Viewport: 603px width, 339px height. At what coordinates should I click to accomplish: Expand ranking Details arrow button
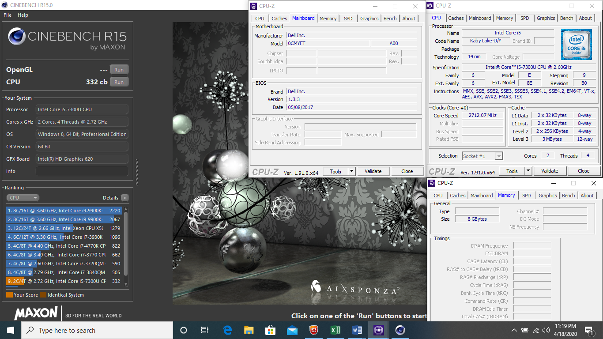pyautogui.click(x=124, y=198)
